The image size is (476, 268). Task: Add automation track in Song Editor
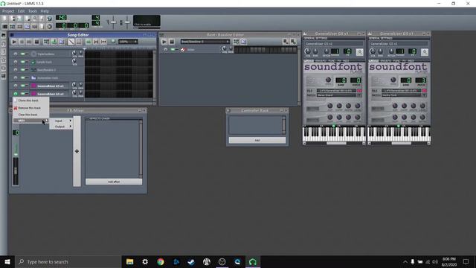[61, 42]
